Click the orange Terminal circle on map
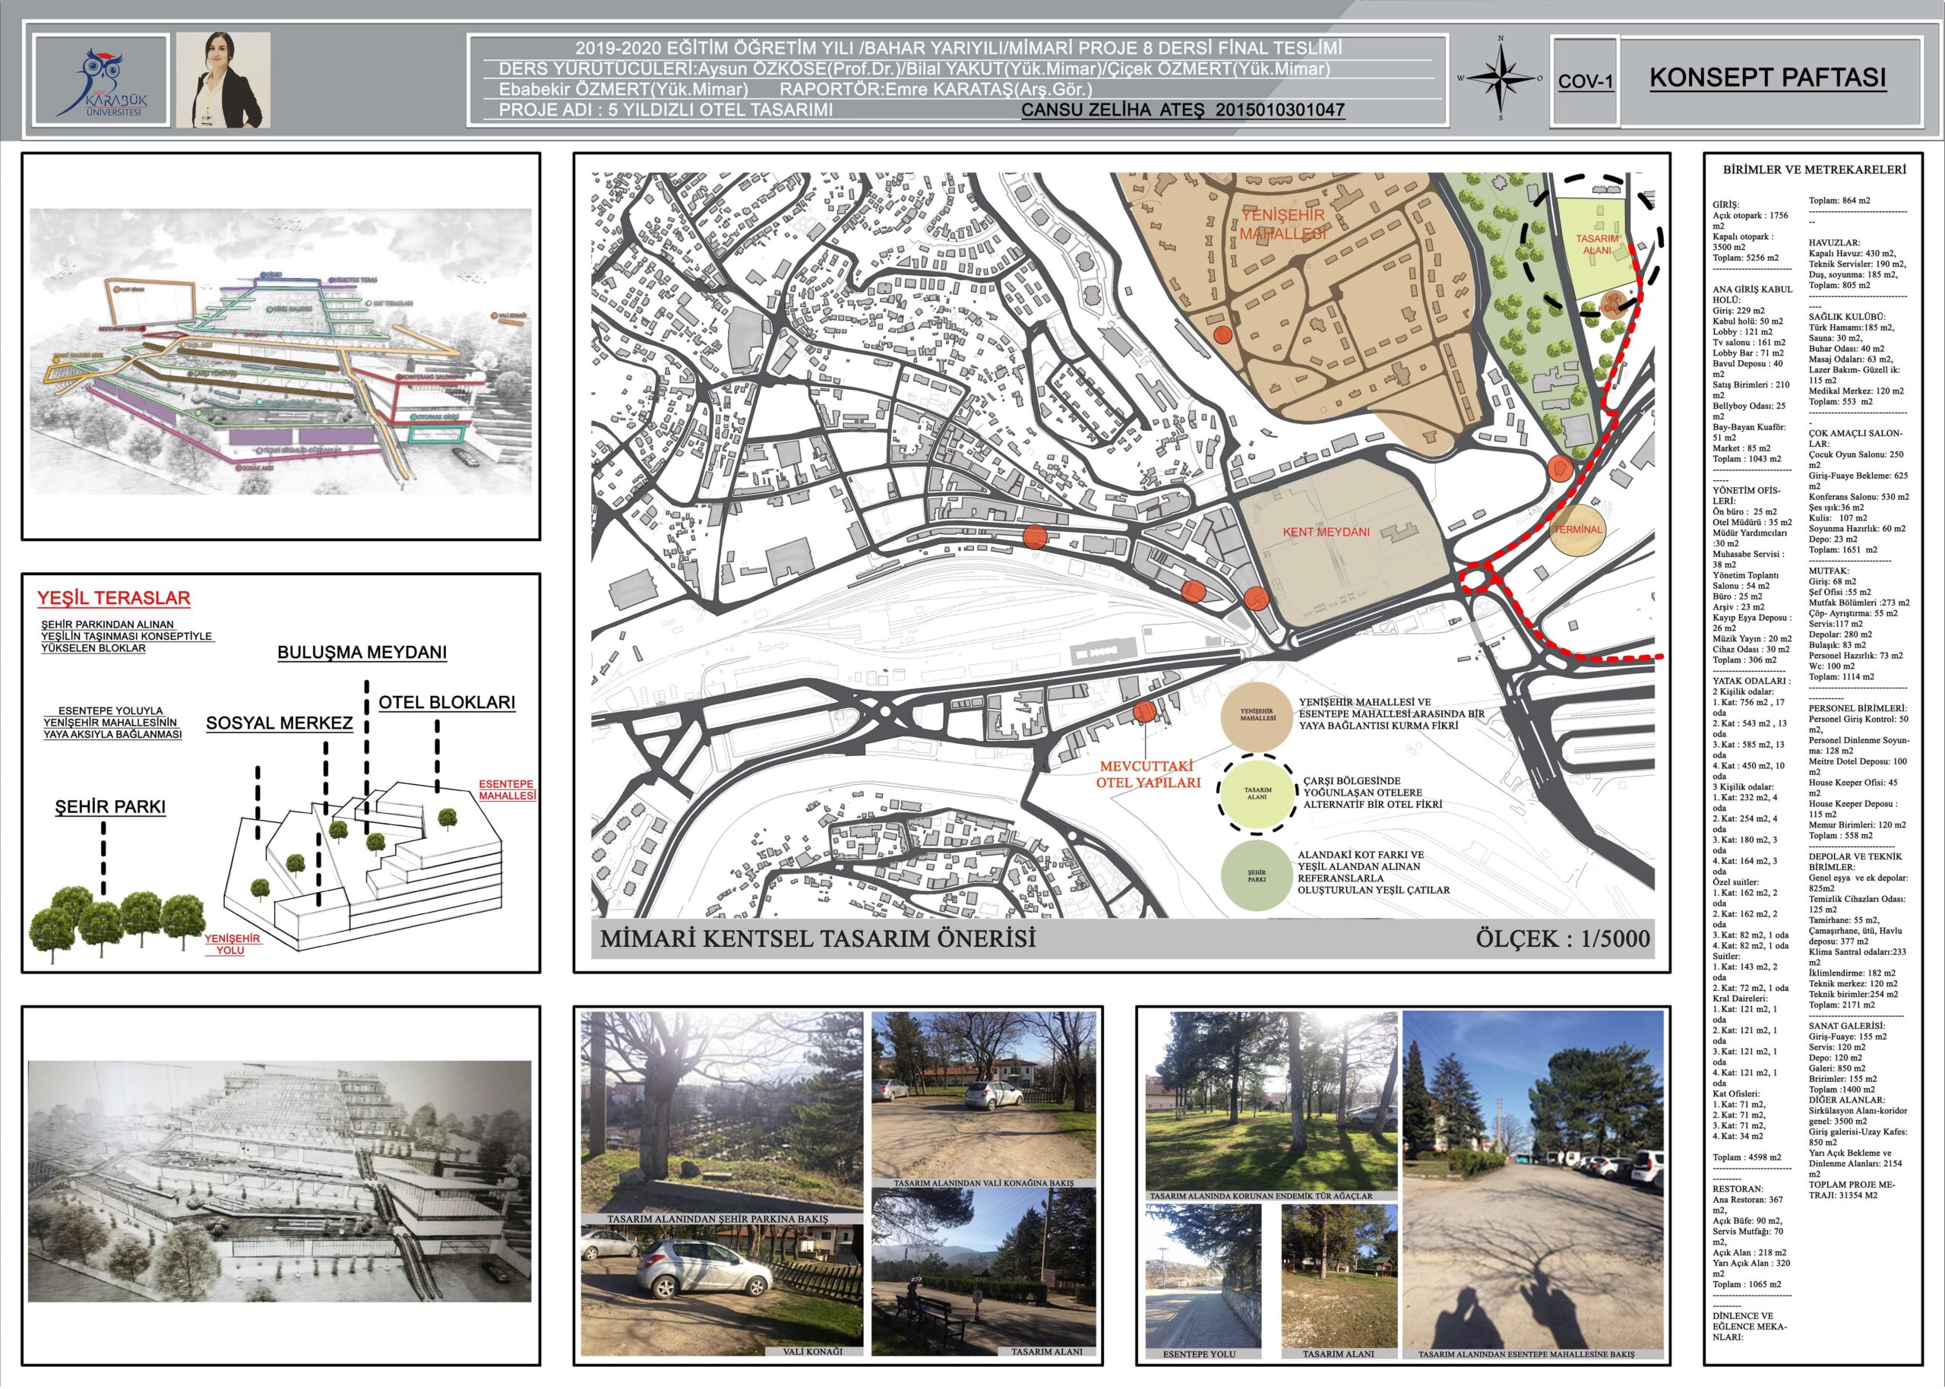This screenshot has width=1945, height=1389. point(1577,530)
